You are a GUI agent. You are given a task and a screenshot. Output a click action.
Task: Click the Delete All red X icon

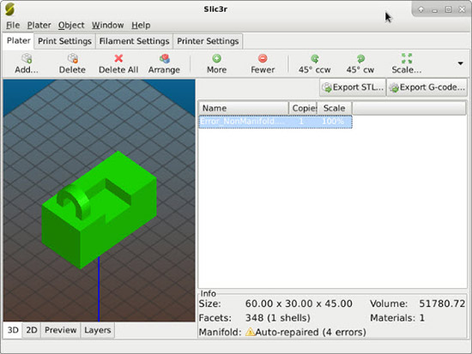pos(118,58)
